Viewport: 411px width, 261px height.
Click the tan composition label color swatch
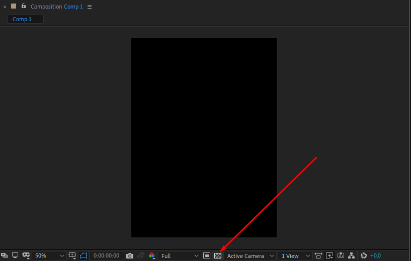(14, 6)
